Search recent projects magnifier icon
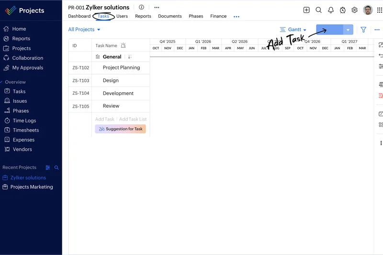 point(56,167)
